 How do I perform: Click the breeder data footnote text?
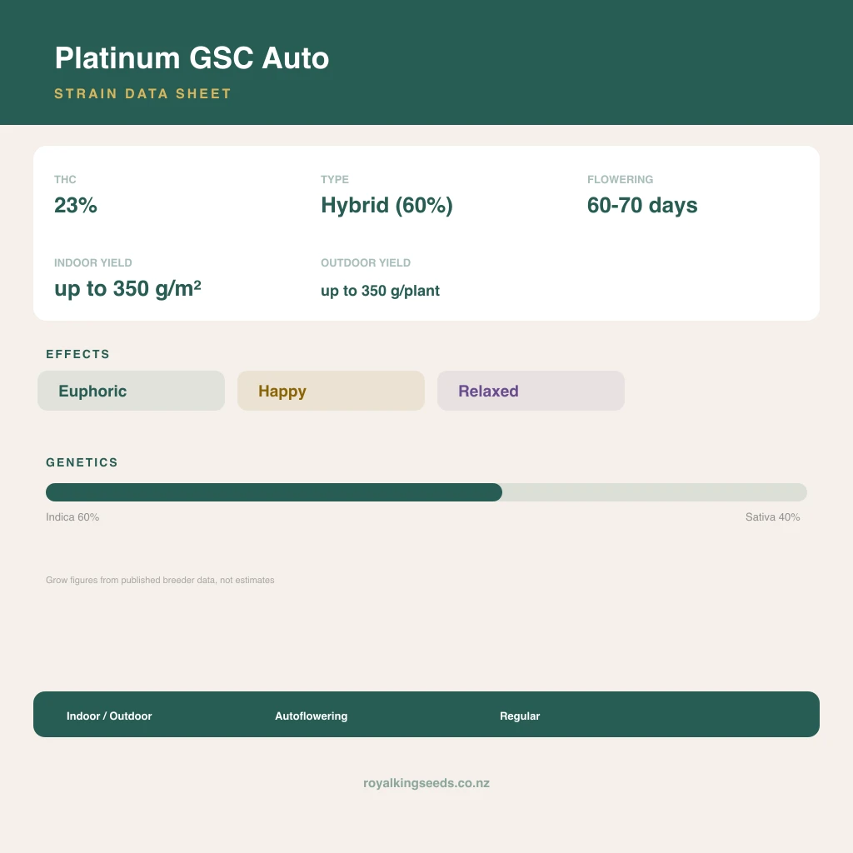160,580
